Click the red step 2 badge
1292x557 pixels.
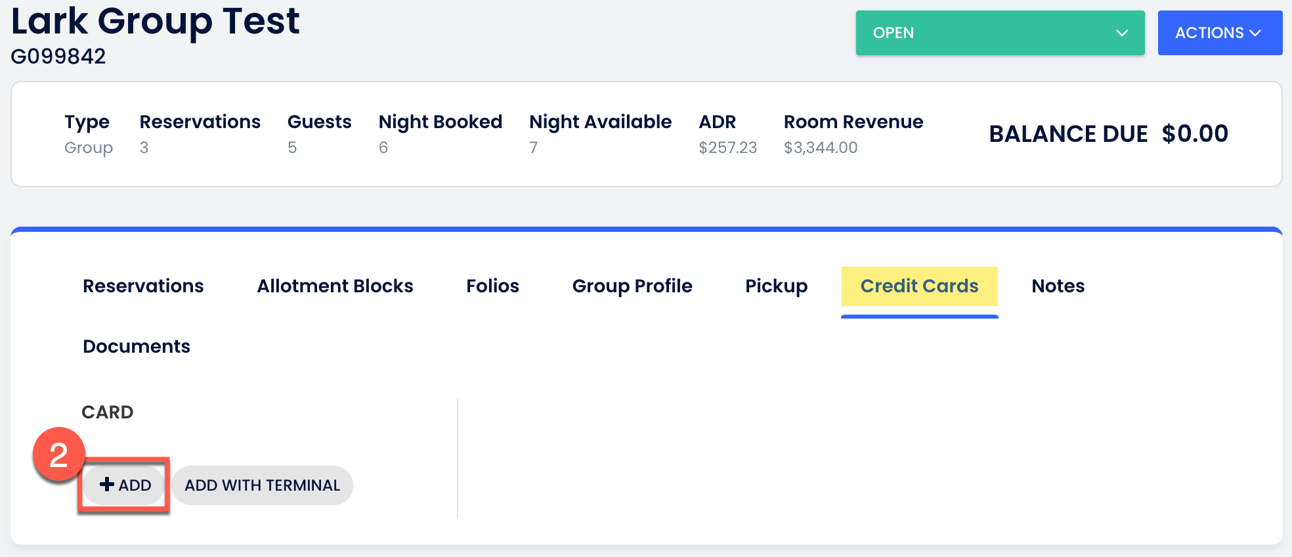click(58, 455)
